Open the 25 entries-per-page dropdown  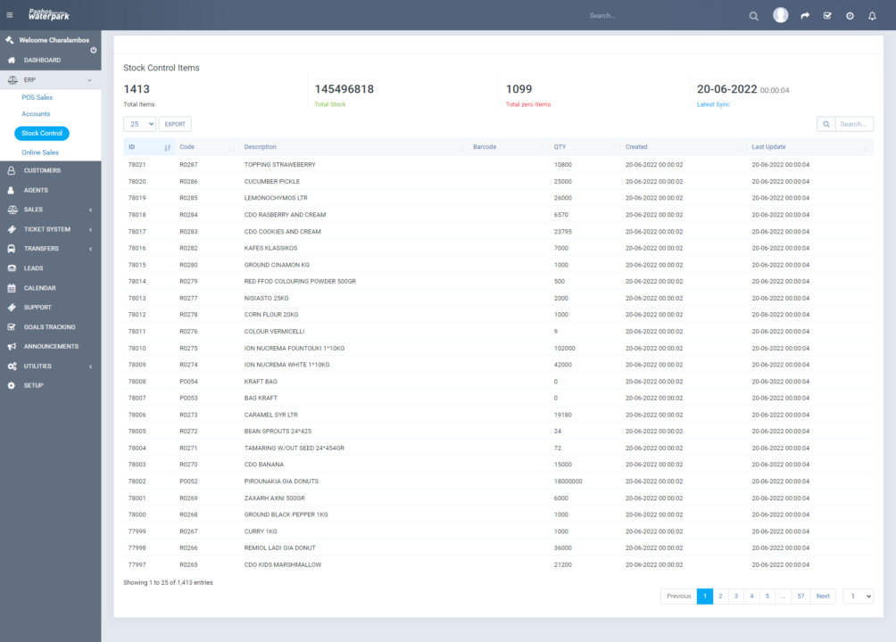tap(139, 124)
